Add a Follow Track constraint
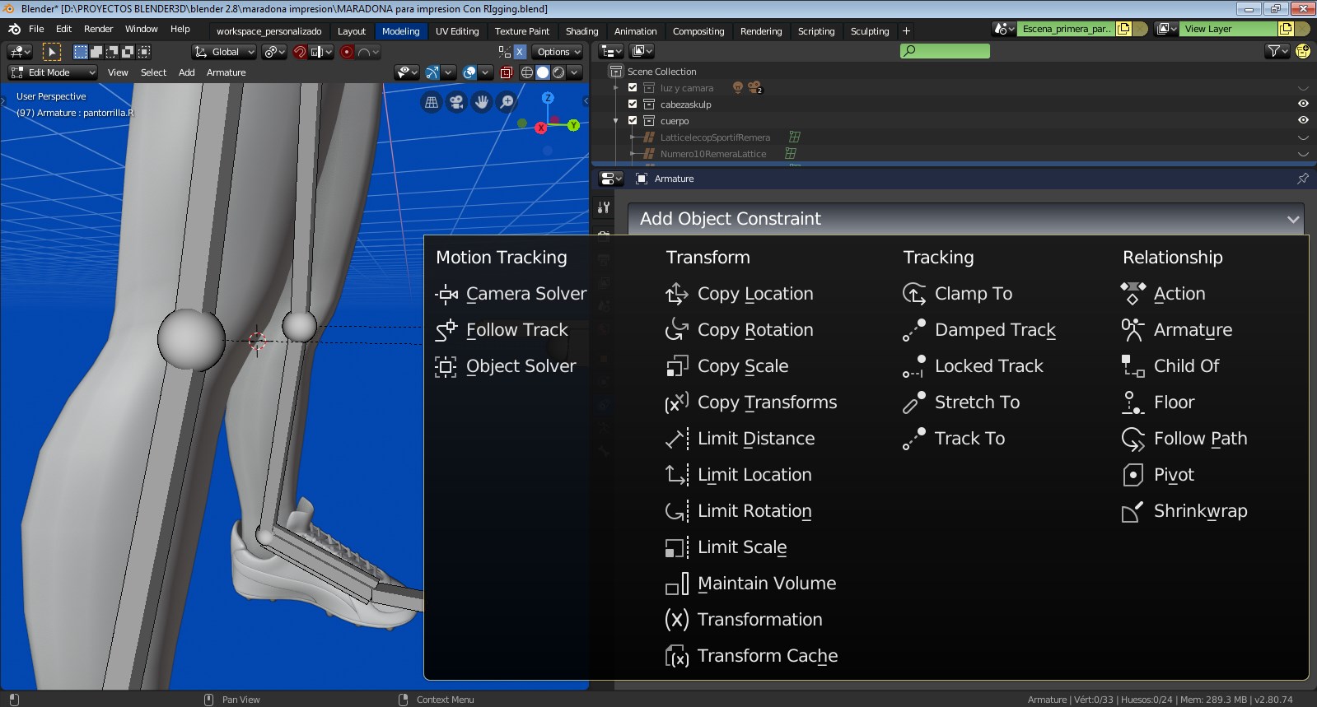Image resolution: width=1317 pixels, height=707 pixels. pos(502,330)
